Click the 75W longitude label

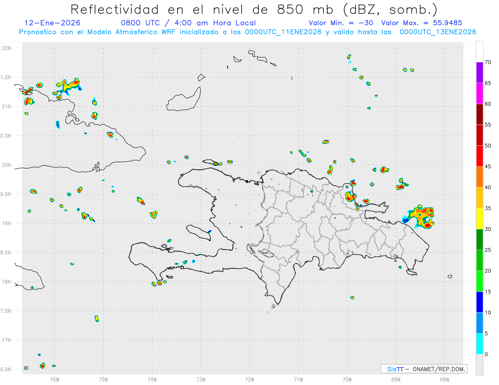pyautogui.click(x=104, y=379)
